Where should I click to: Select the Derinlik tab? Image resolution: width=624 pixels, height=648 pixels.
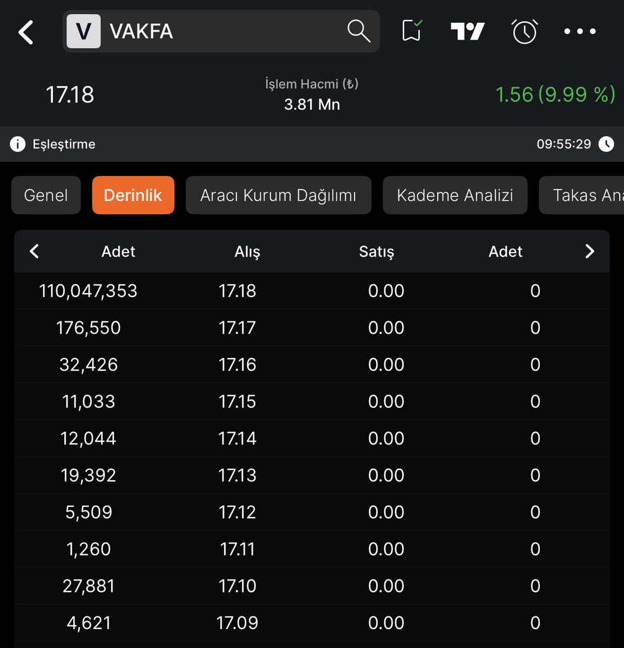[x=133, y=195]
